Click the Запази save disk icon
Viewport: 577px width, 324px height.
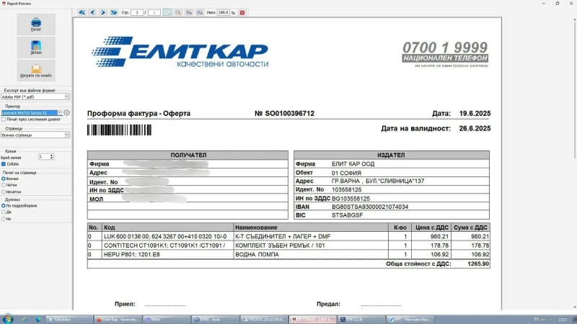tap(36, 48)
